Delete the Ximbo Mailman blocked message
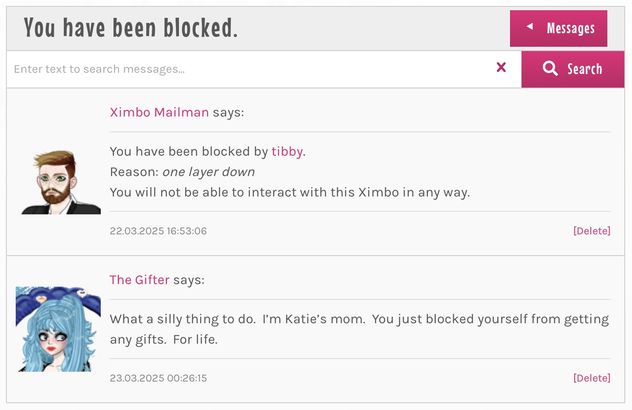This screenshot has width=632, height=410. pos(592,231)
